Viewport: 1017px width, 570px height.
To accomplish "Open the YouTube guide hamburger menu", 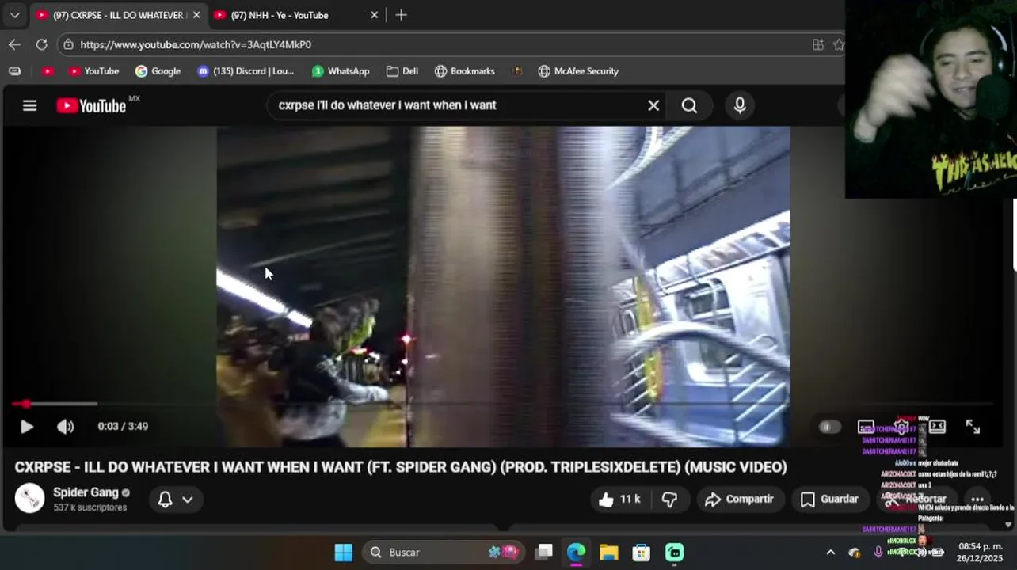I will (29, 105).
